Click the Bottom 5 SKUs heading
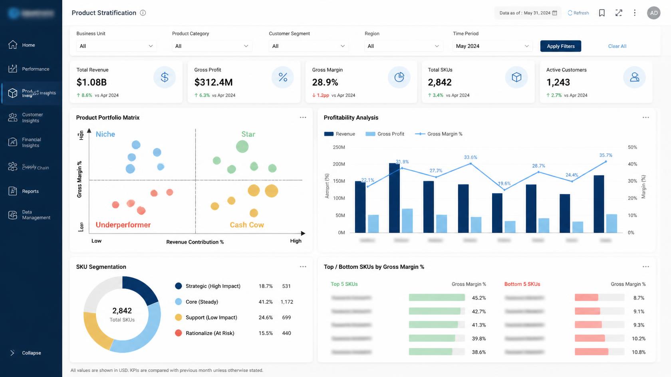This screenshot has width=671, height=377. point(522,284)
